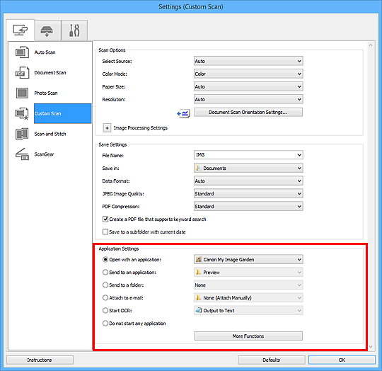382x371 pixels.
Task: Confirm settings with the OK button
Action: (342, 360)
